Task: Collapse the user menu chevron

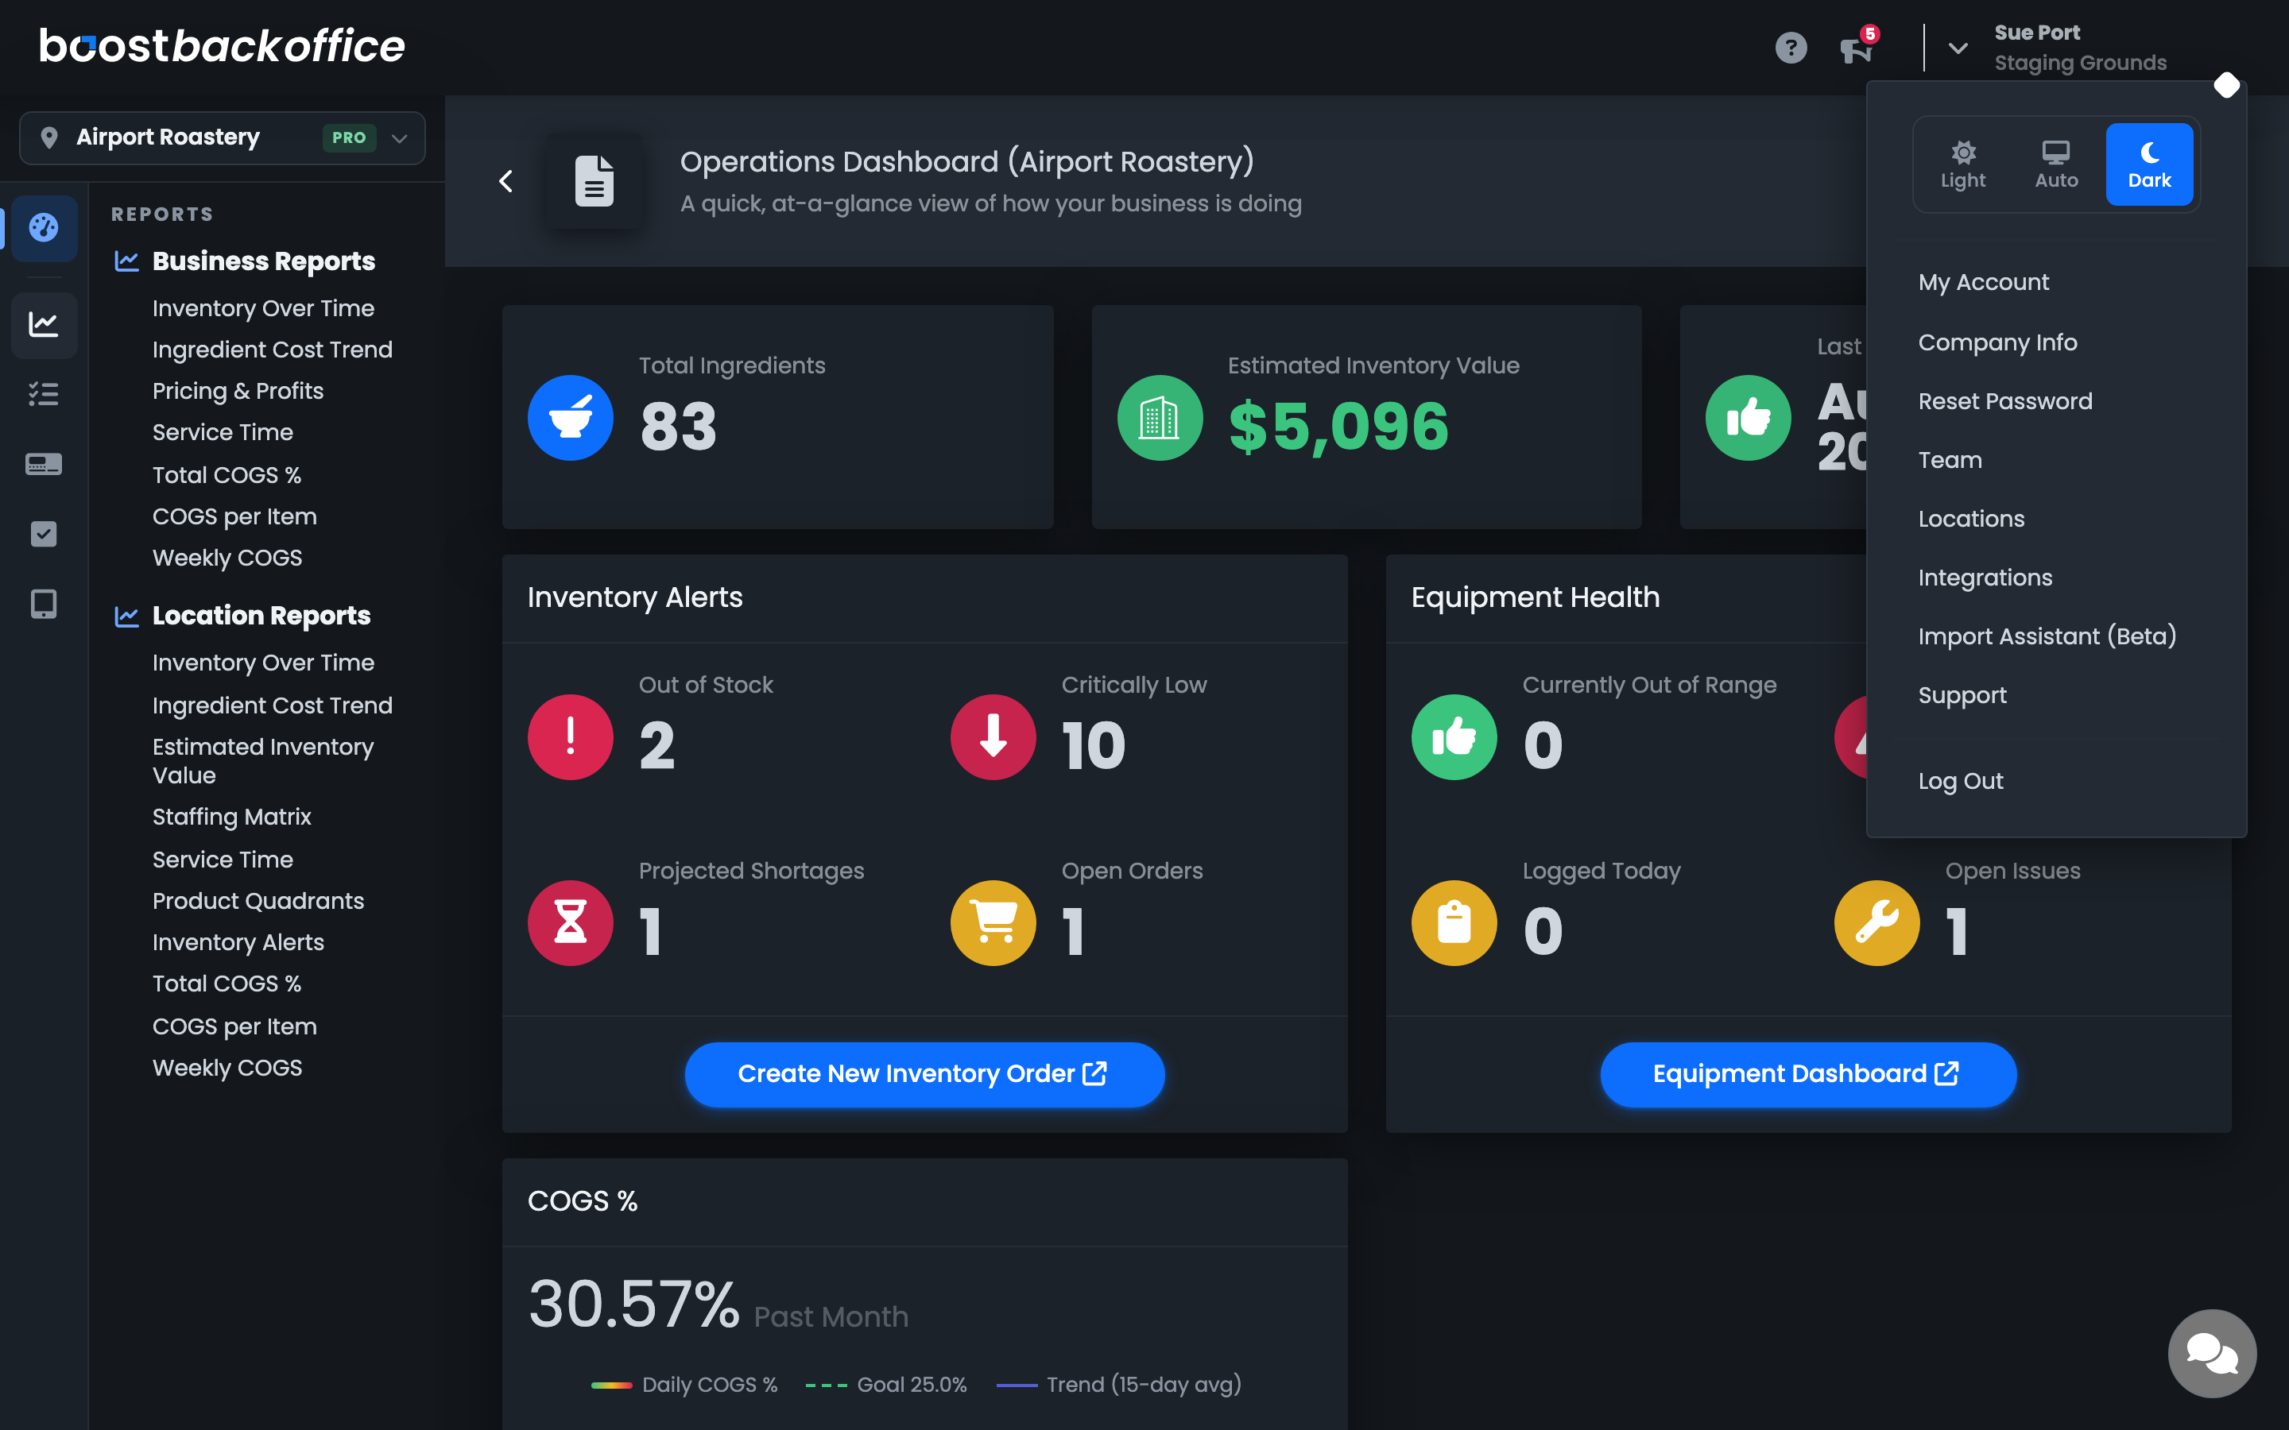Action: 1958,48
